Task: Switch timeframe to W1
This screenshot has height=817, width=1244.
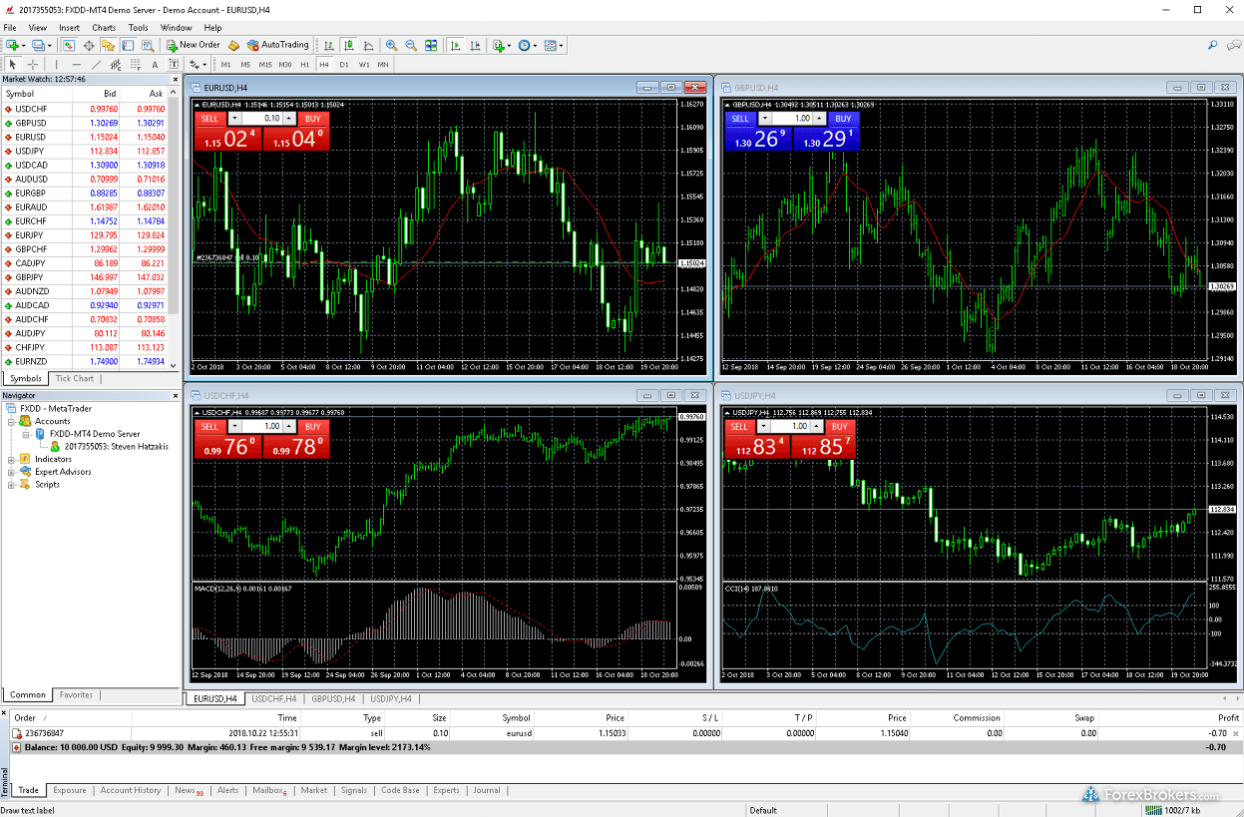Action: coord(364,64)
